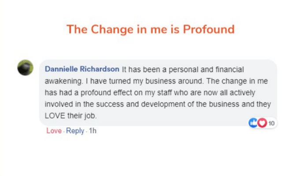The height and width of the screenshot is (176, 300).
Task: Click the 1h comment timestamp
Action: tap(93, 131)
